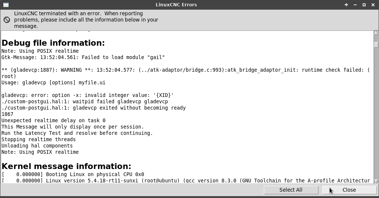Click 'Linux version 5.4.18-rt11-sunxi' line
The image size is (379, 198).
click(x=186, y=181)
